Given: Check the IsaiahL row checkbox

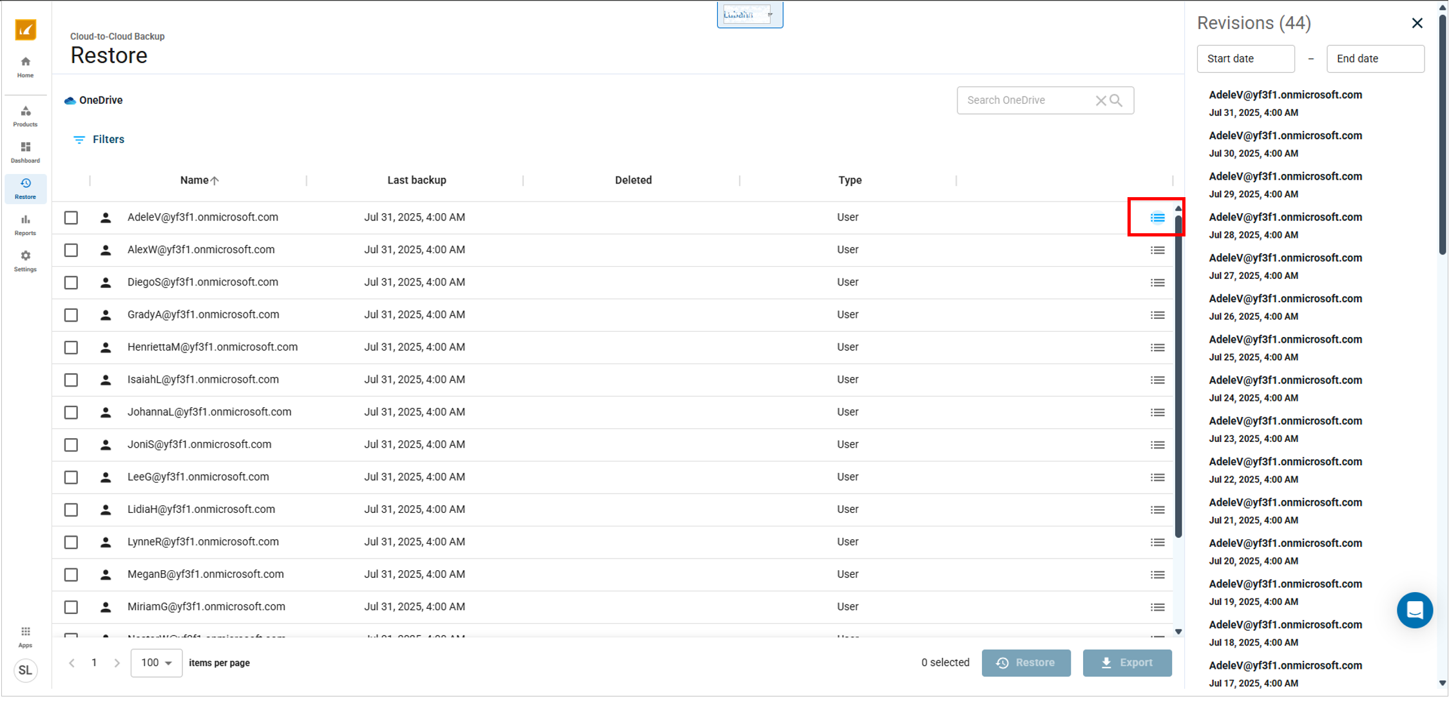Looking at the screenshot, I should (71, 380).
